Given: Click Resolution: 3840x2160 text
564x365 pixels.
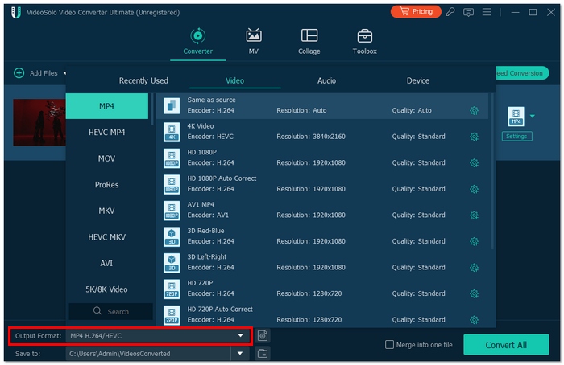Looking at the screenshot, I should [311, 137].
